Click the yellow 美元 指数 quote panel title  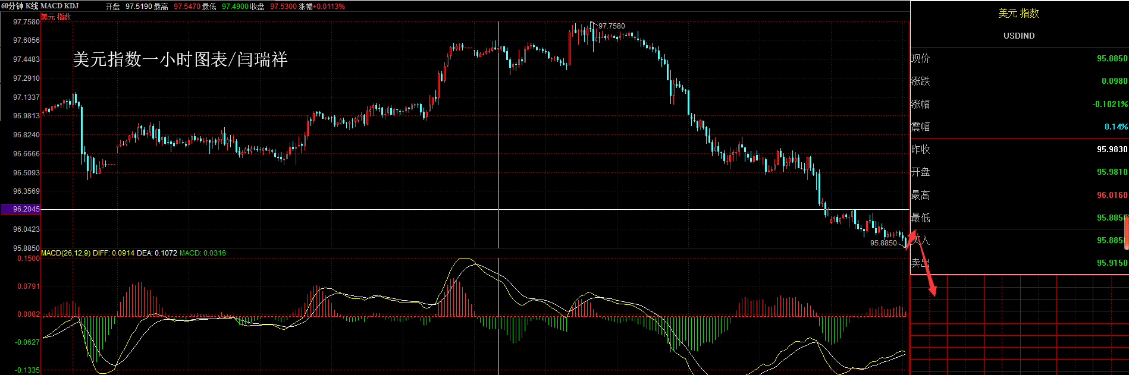point(1019,13)
